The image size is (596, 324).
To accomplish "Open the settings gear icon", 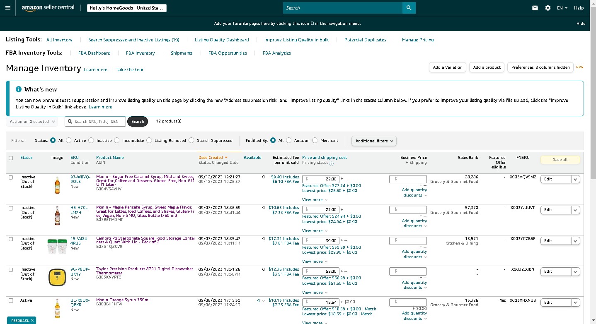I will [548, 8].
